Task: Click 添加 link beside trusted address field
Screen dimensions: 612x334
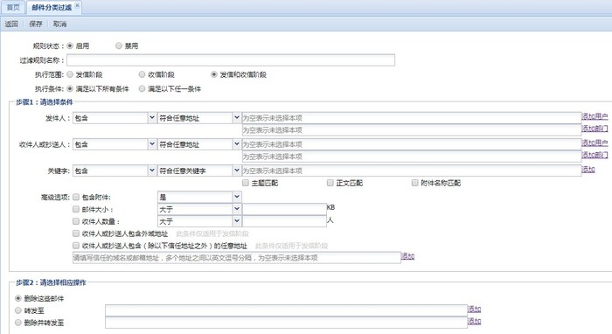Action: click(407, 256)
